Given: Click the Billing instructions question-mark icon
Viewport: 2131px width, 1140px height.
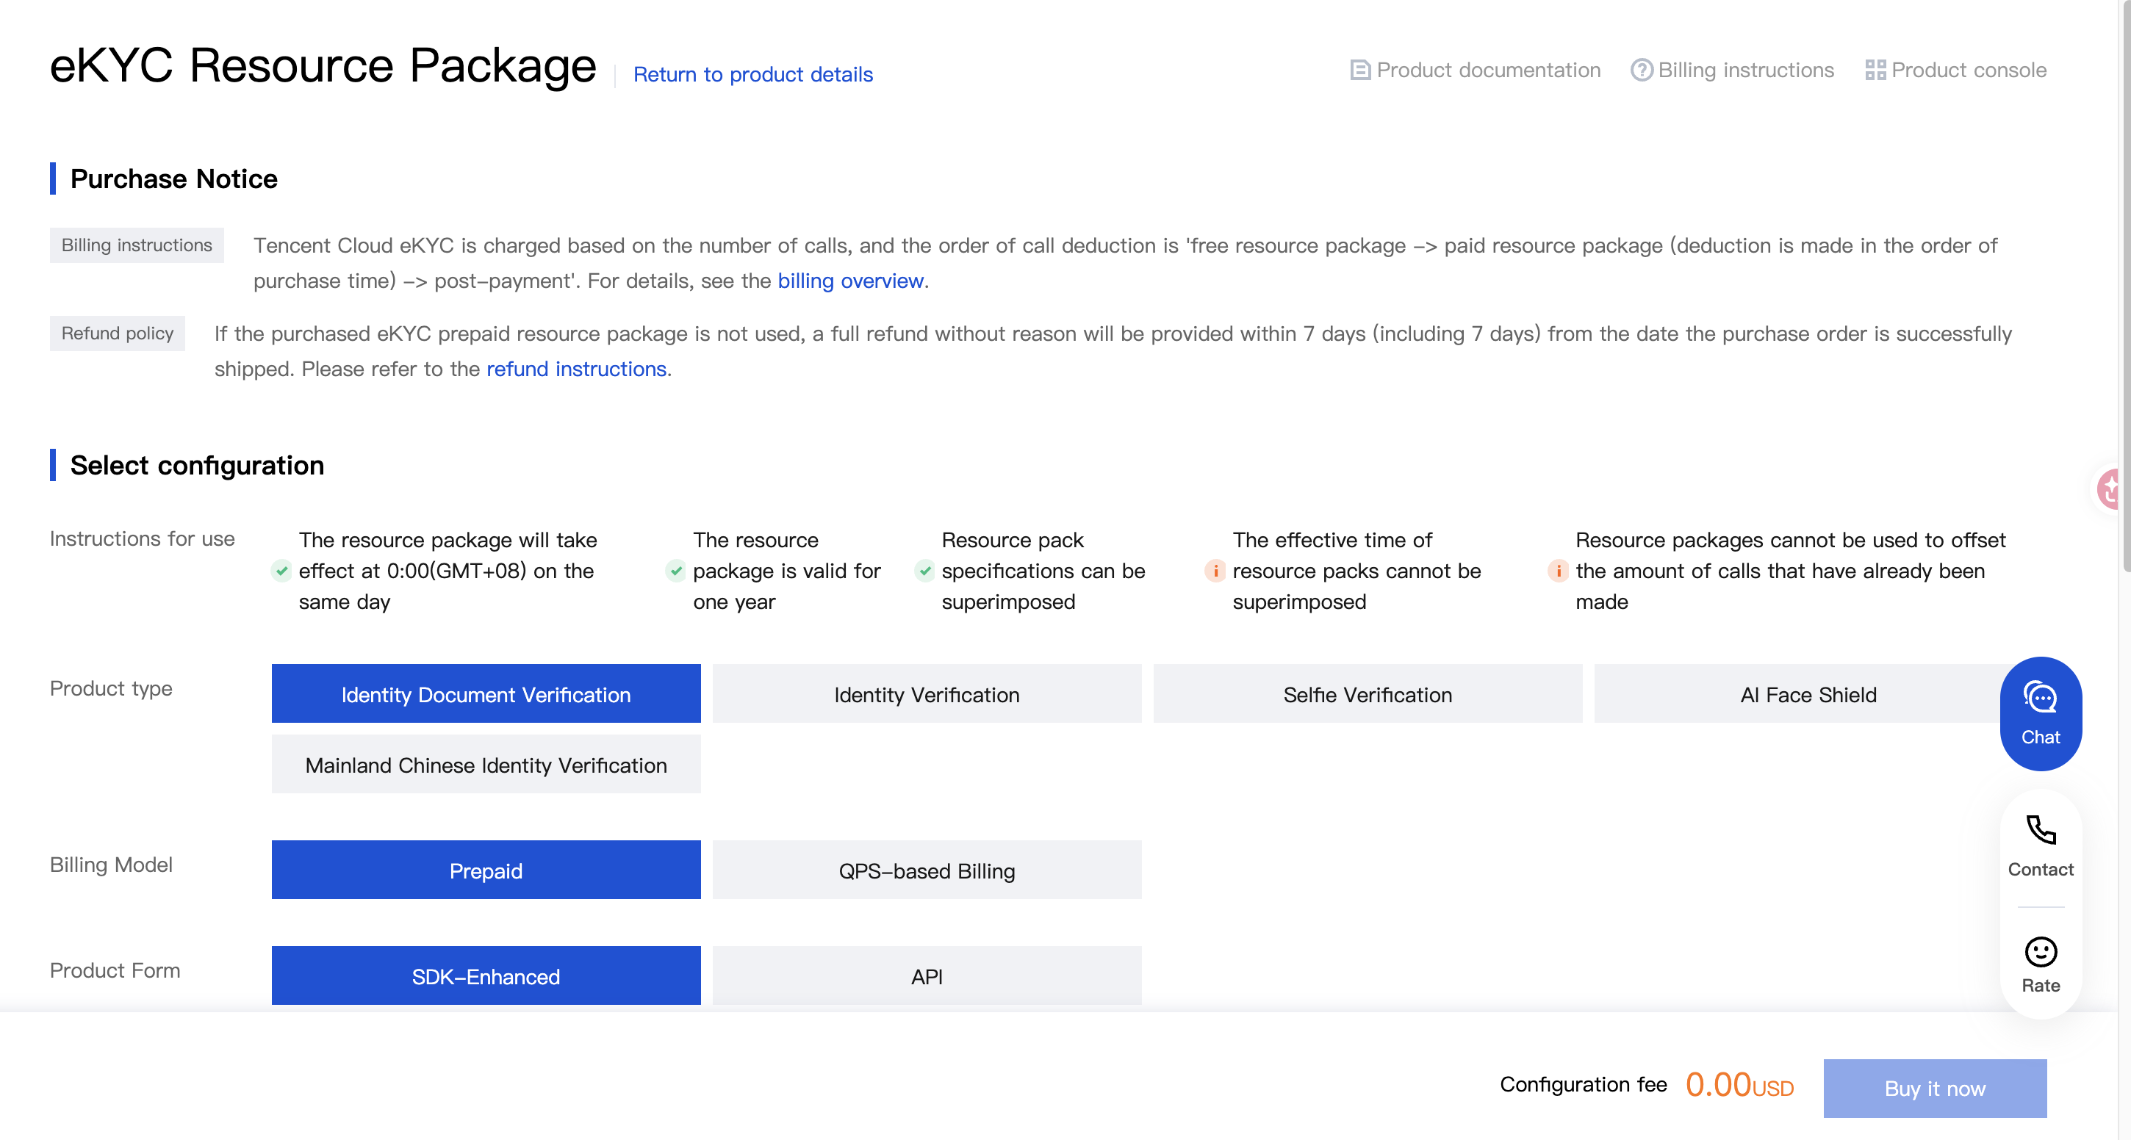Looking at the screenshot, I should coord(1642,71).
